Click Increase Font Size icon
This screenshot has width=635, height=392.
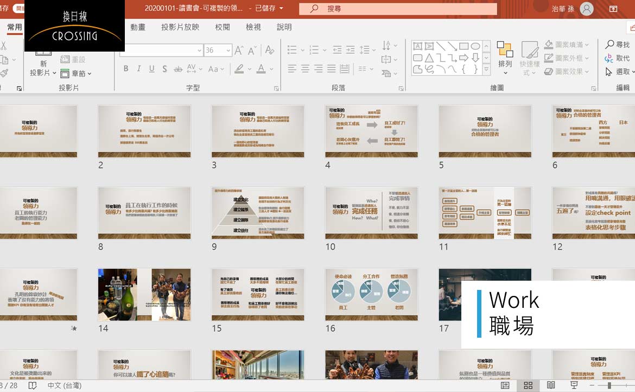[239, 50]
